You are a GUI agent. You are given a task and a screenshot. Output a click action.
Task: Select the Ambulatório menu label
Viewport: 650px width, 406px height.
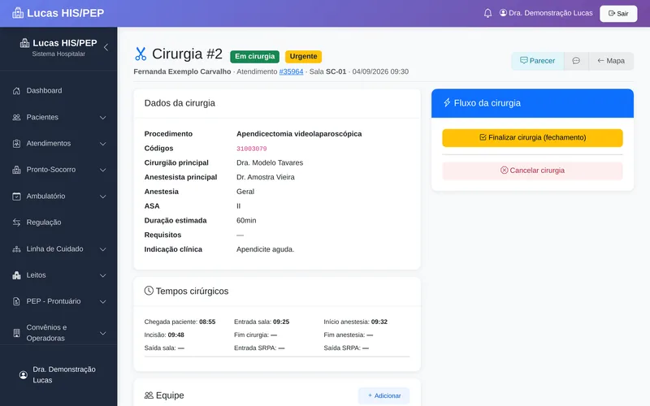(45, 197)
